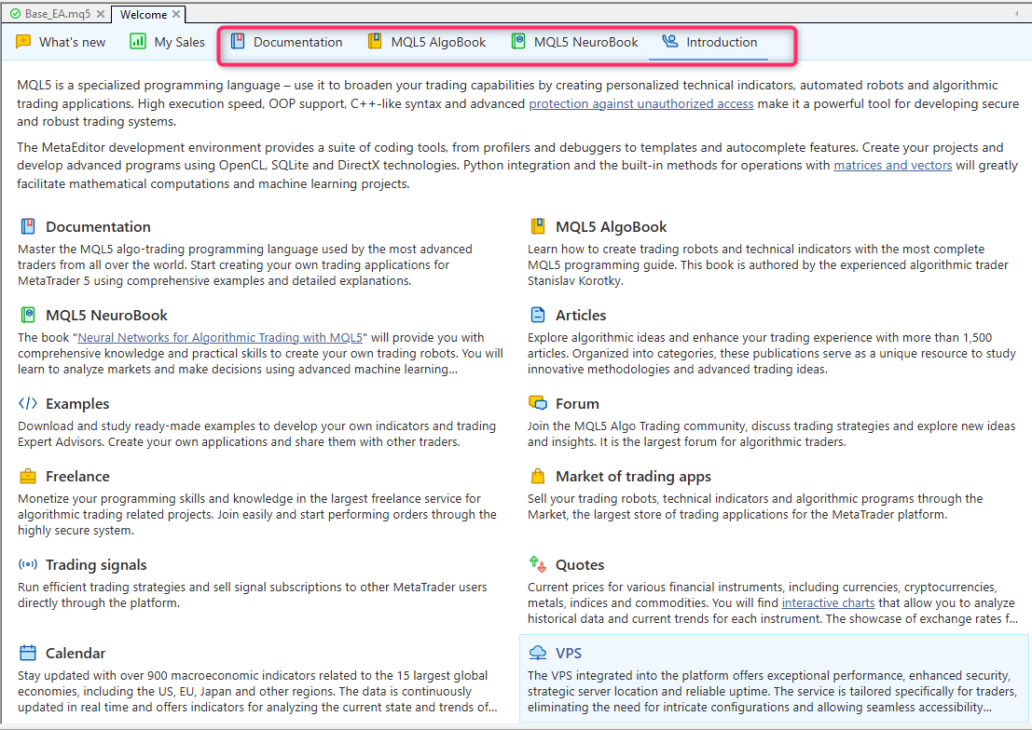1032x730 pixels.
Task: Open the Trading signals section heading
Action: [96, 565]
